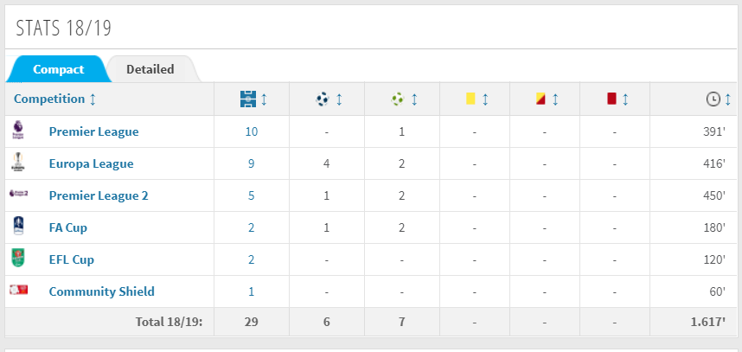Image resolution: width=742 pixels, height=352 pixels.
Task: Open the Europa League logo
Action: pyautogui.click(x=18, y=163)
